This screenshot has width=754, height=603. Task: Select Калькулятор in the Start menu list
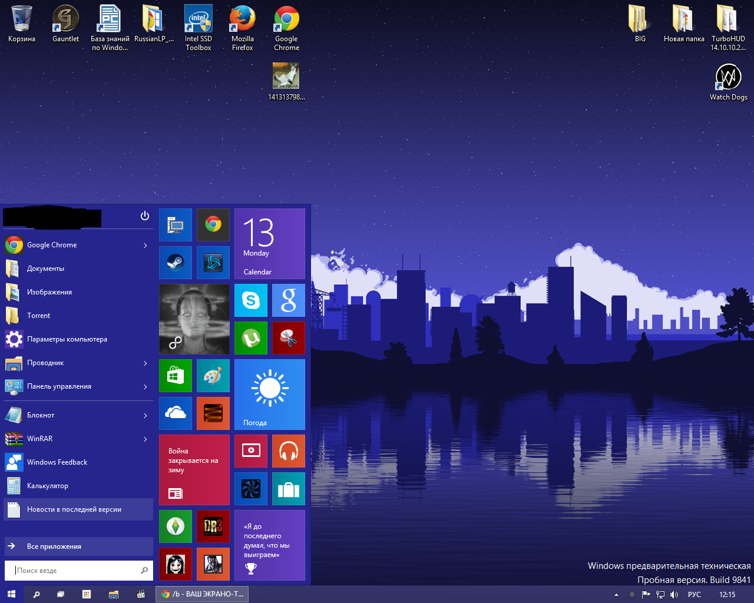47,486
